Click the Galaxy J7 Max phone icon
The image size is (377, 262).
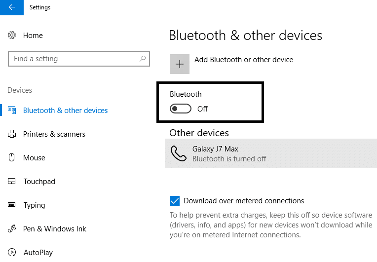[178, 154]
